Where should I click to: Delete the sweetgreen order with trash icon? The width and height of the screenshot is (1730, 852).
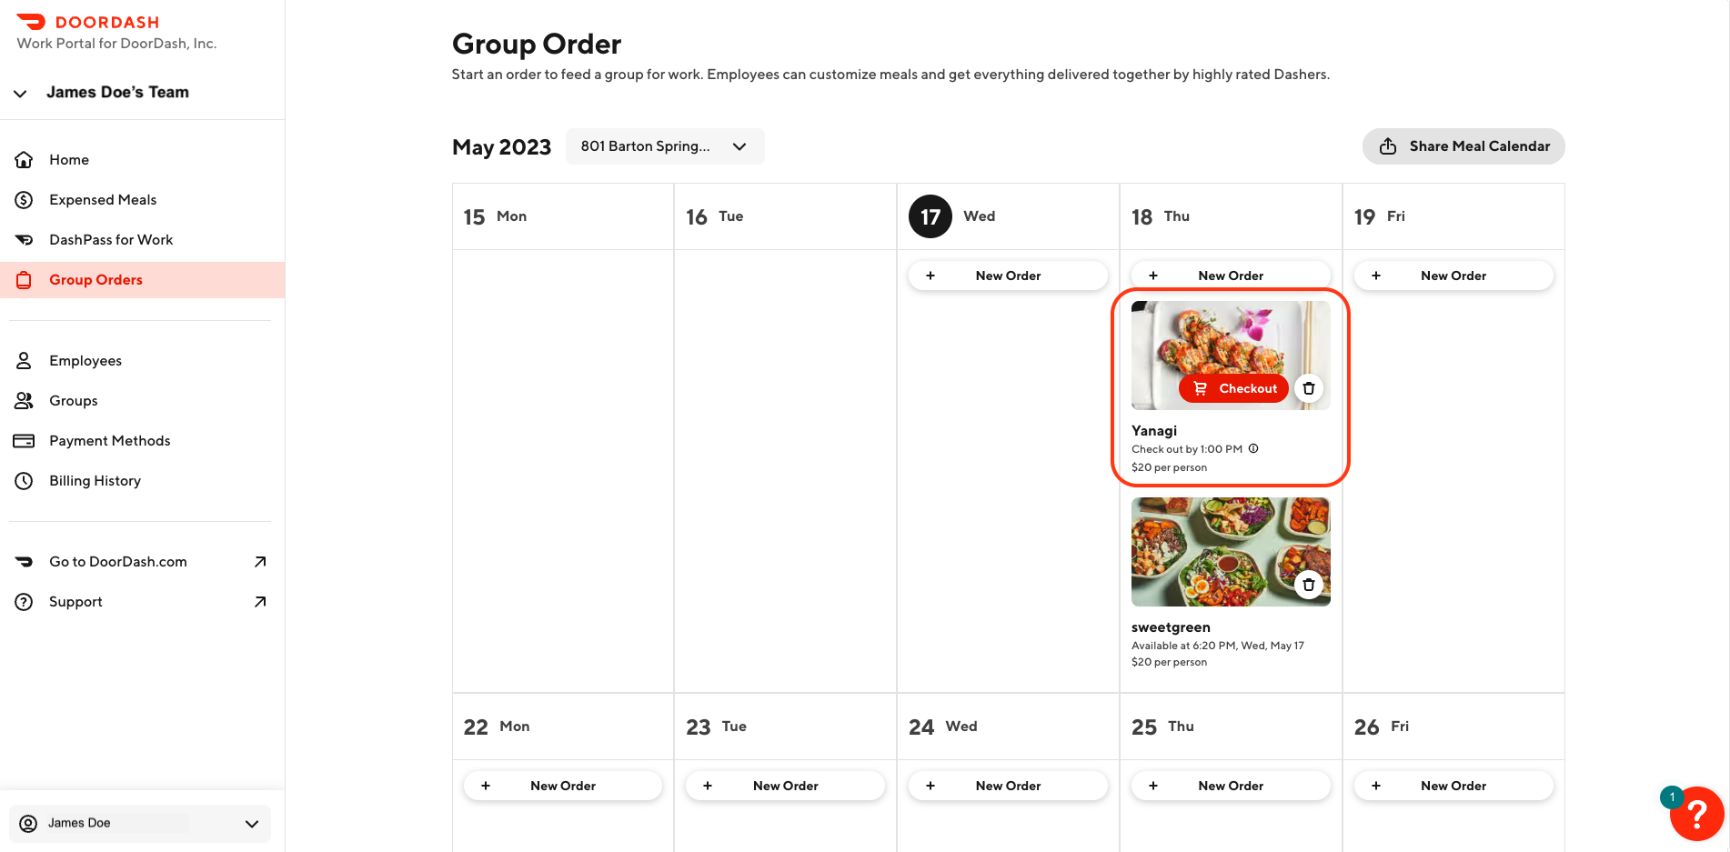click(1309, 585)
